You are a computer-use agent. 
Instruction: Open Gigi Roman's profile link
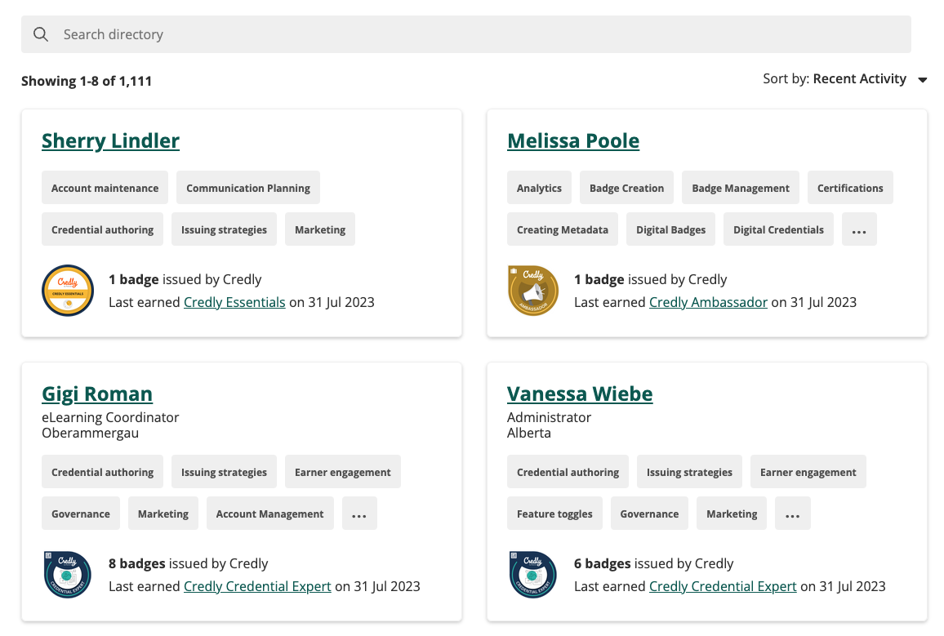97,394
